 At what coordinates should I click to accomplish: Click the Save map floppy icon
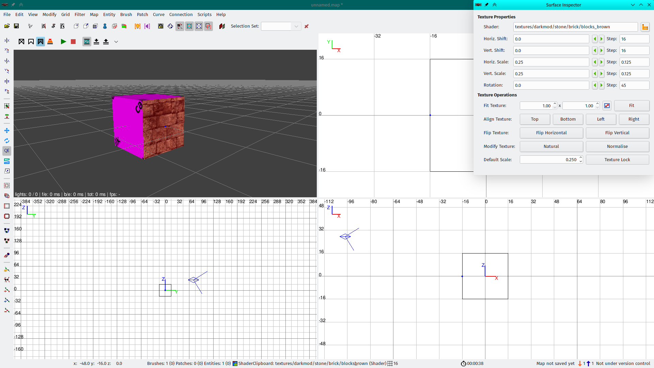16,26
